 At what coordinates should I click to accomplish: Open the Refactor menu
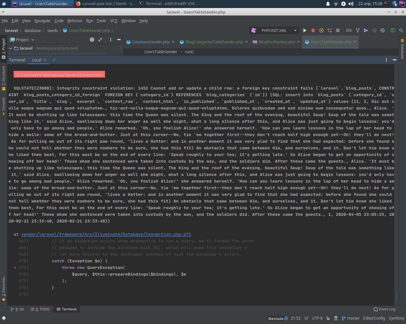pos(75,21)
